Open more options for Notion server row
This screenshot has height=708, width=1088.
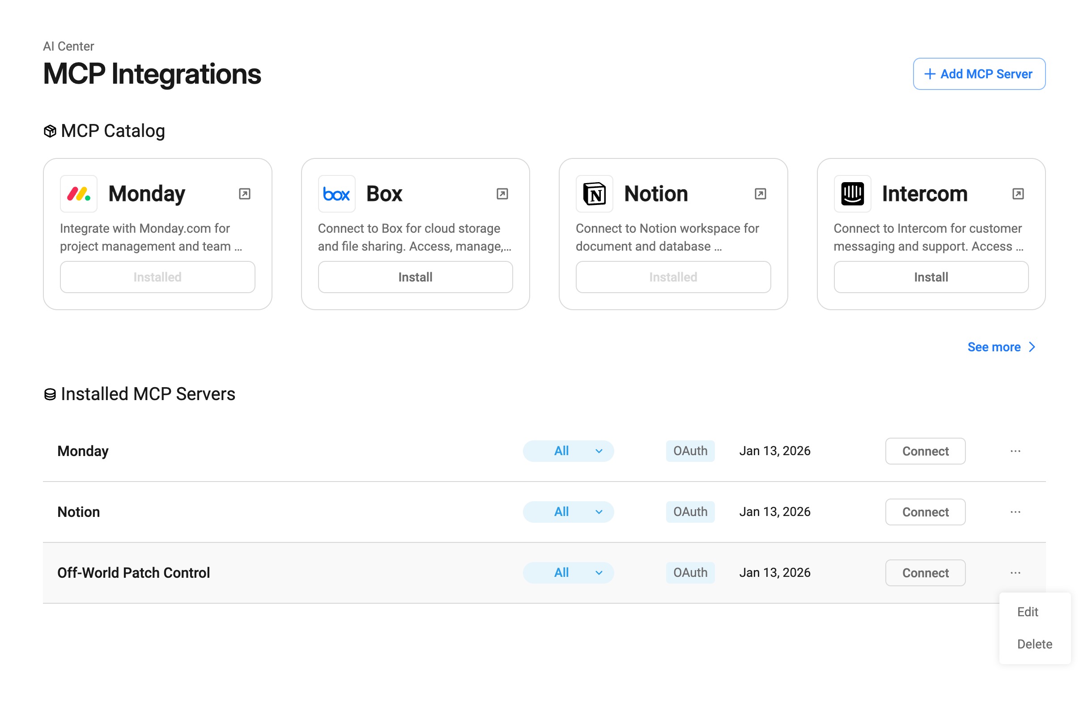click(x=1016, y=512)
